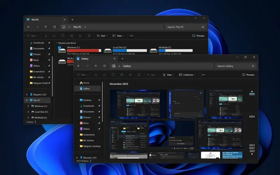280x175 pixels.
Task: Click This PC breadcrumb in address bar
Action: coord(77,27)
